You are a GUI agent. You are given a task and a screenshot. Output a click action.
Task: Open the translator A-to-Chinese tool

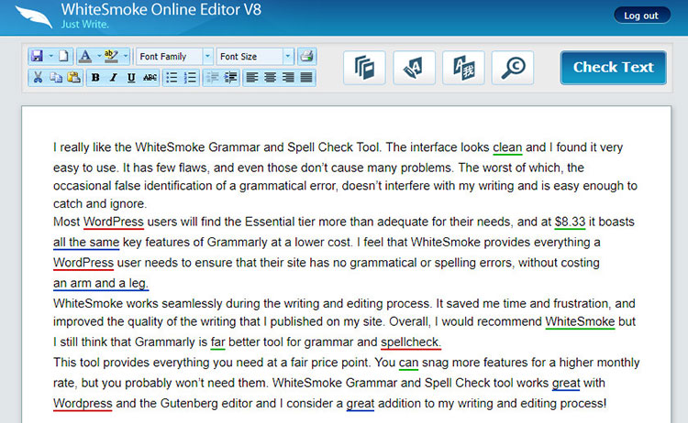[x=463, y=68]
